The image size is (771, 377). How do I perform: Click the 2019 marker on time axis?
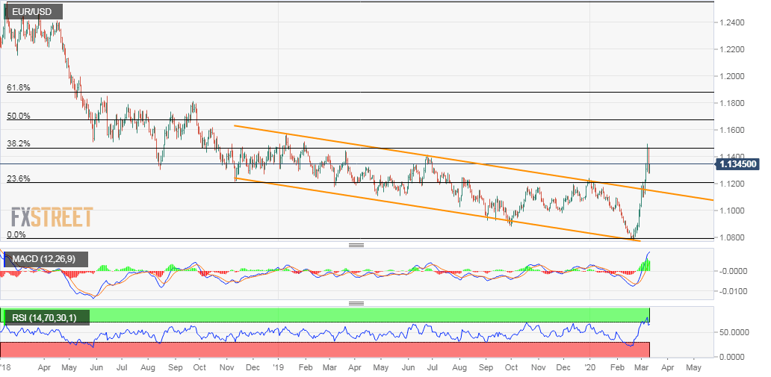[279, 367]
